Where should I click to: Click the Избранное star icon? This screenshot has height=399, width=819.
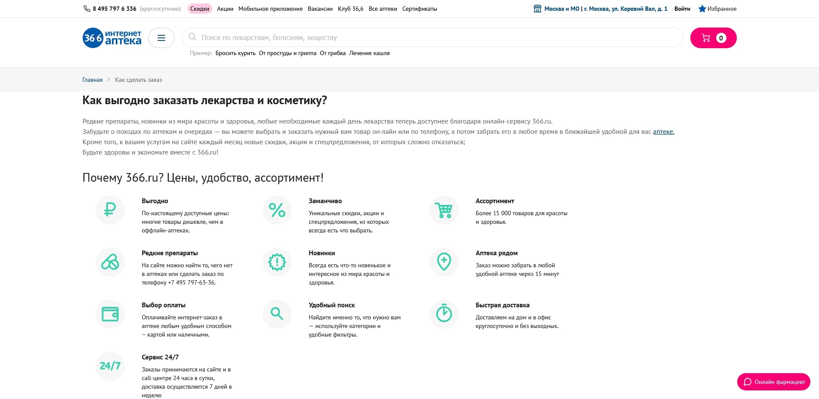[702, 9]
